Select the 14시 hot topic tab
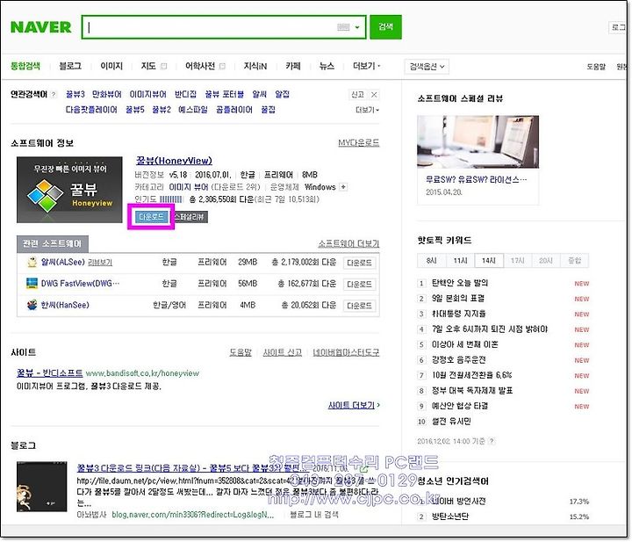This screenshot has width=632, height=542. (x=489, y=261)
